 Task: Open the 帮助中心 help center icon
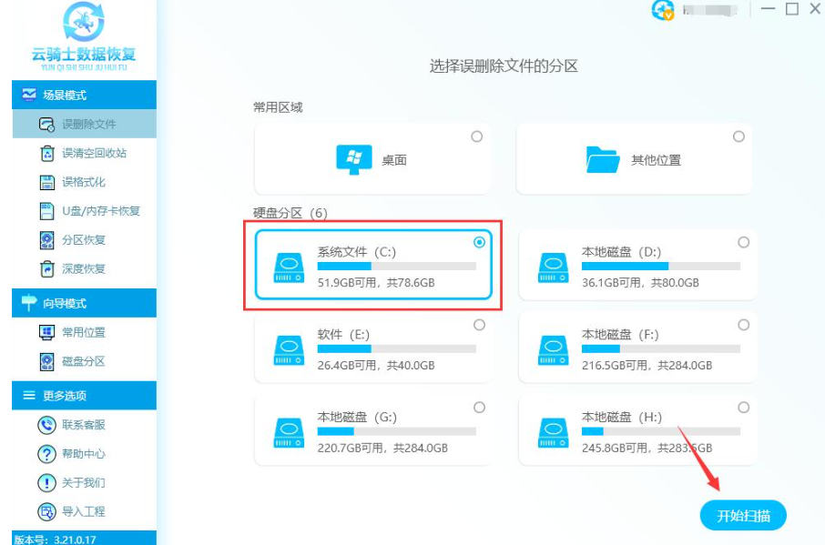pos(47,454)
